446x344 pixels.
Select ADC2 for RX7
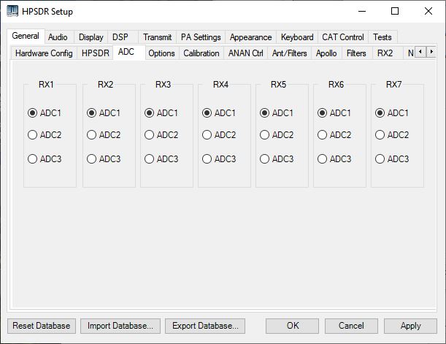tap(380, 134)
